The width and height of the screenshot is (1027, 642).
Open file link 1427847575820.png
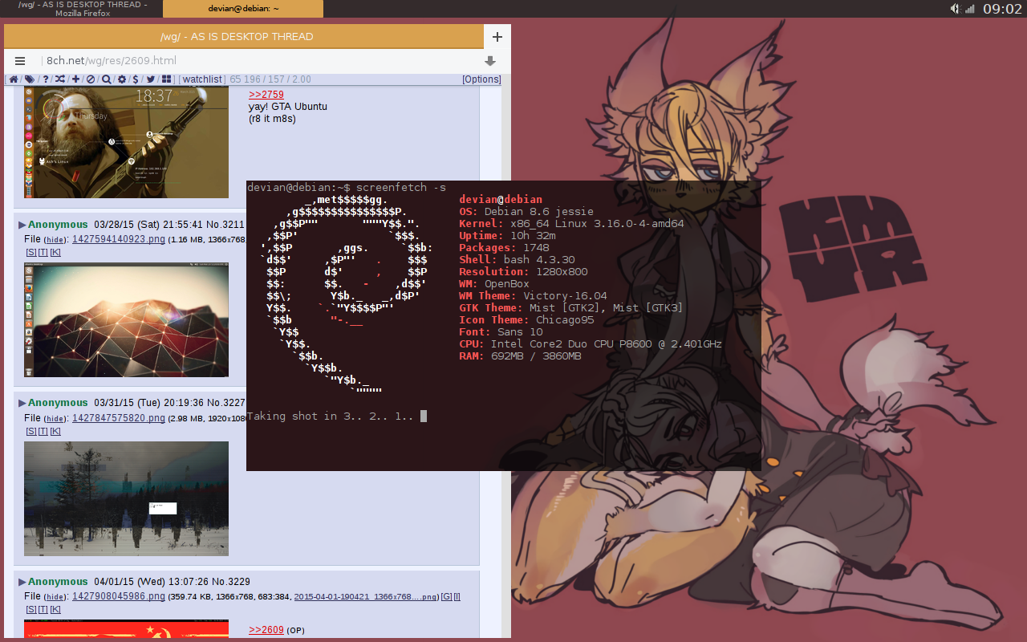(119, 417)
